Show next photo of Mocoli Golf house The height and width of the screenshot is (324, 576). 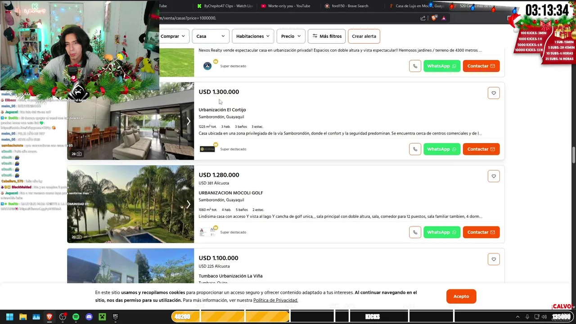pos(189,204)
